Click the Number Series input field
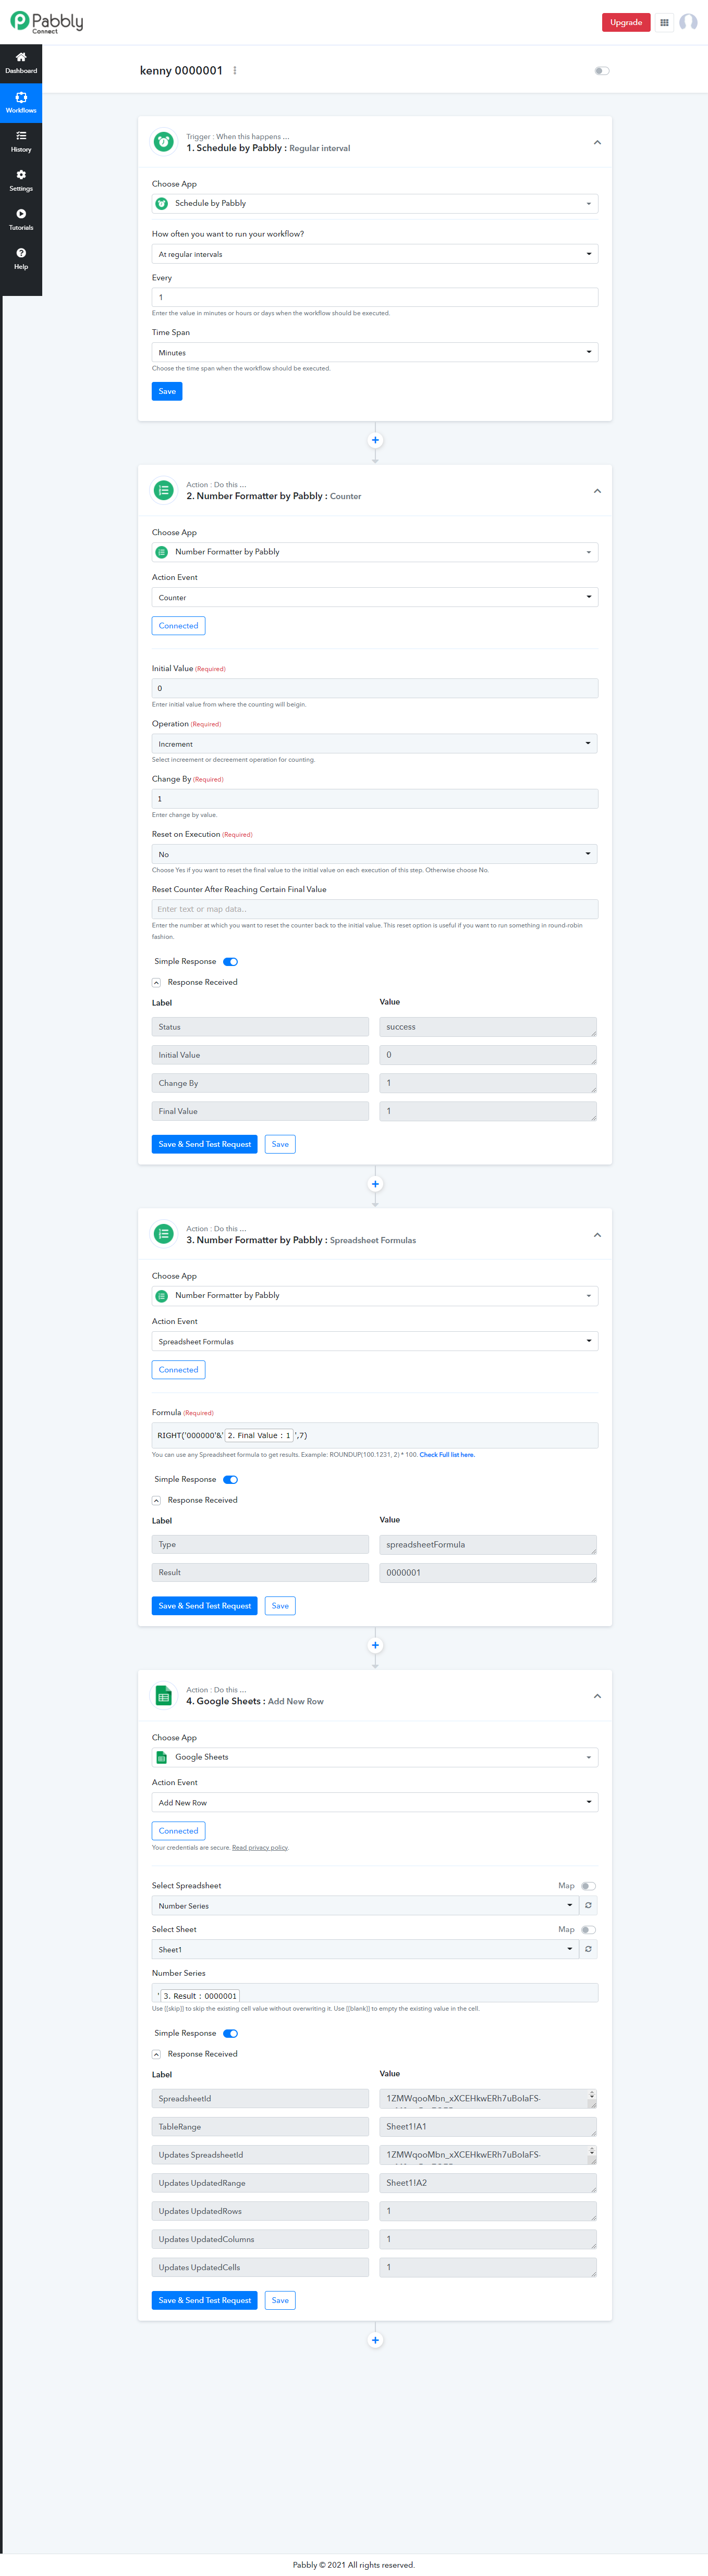This screenshot has width=708, height=2576. (375, 1993)
